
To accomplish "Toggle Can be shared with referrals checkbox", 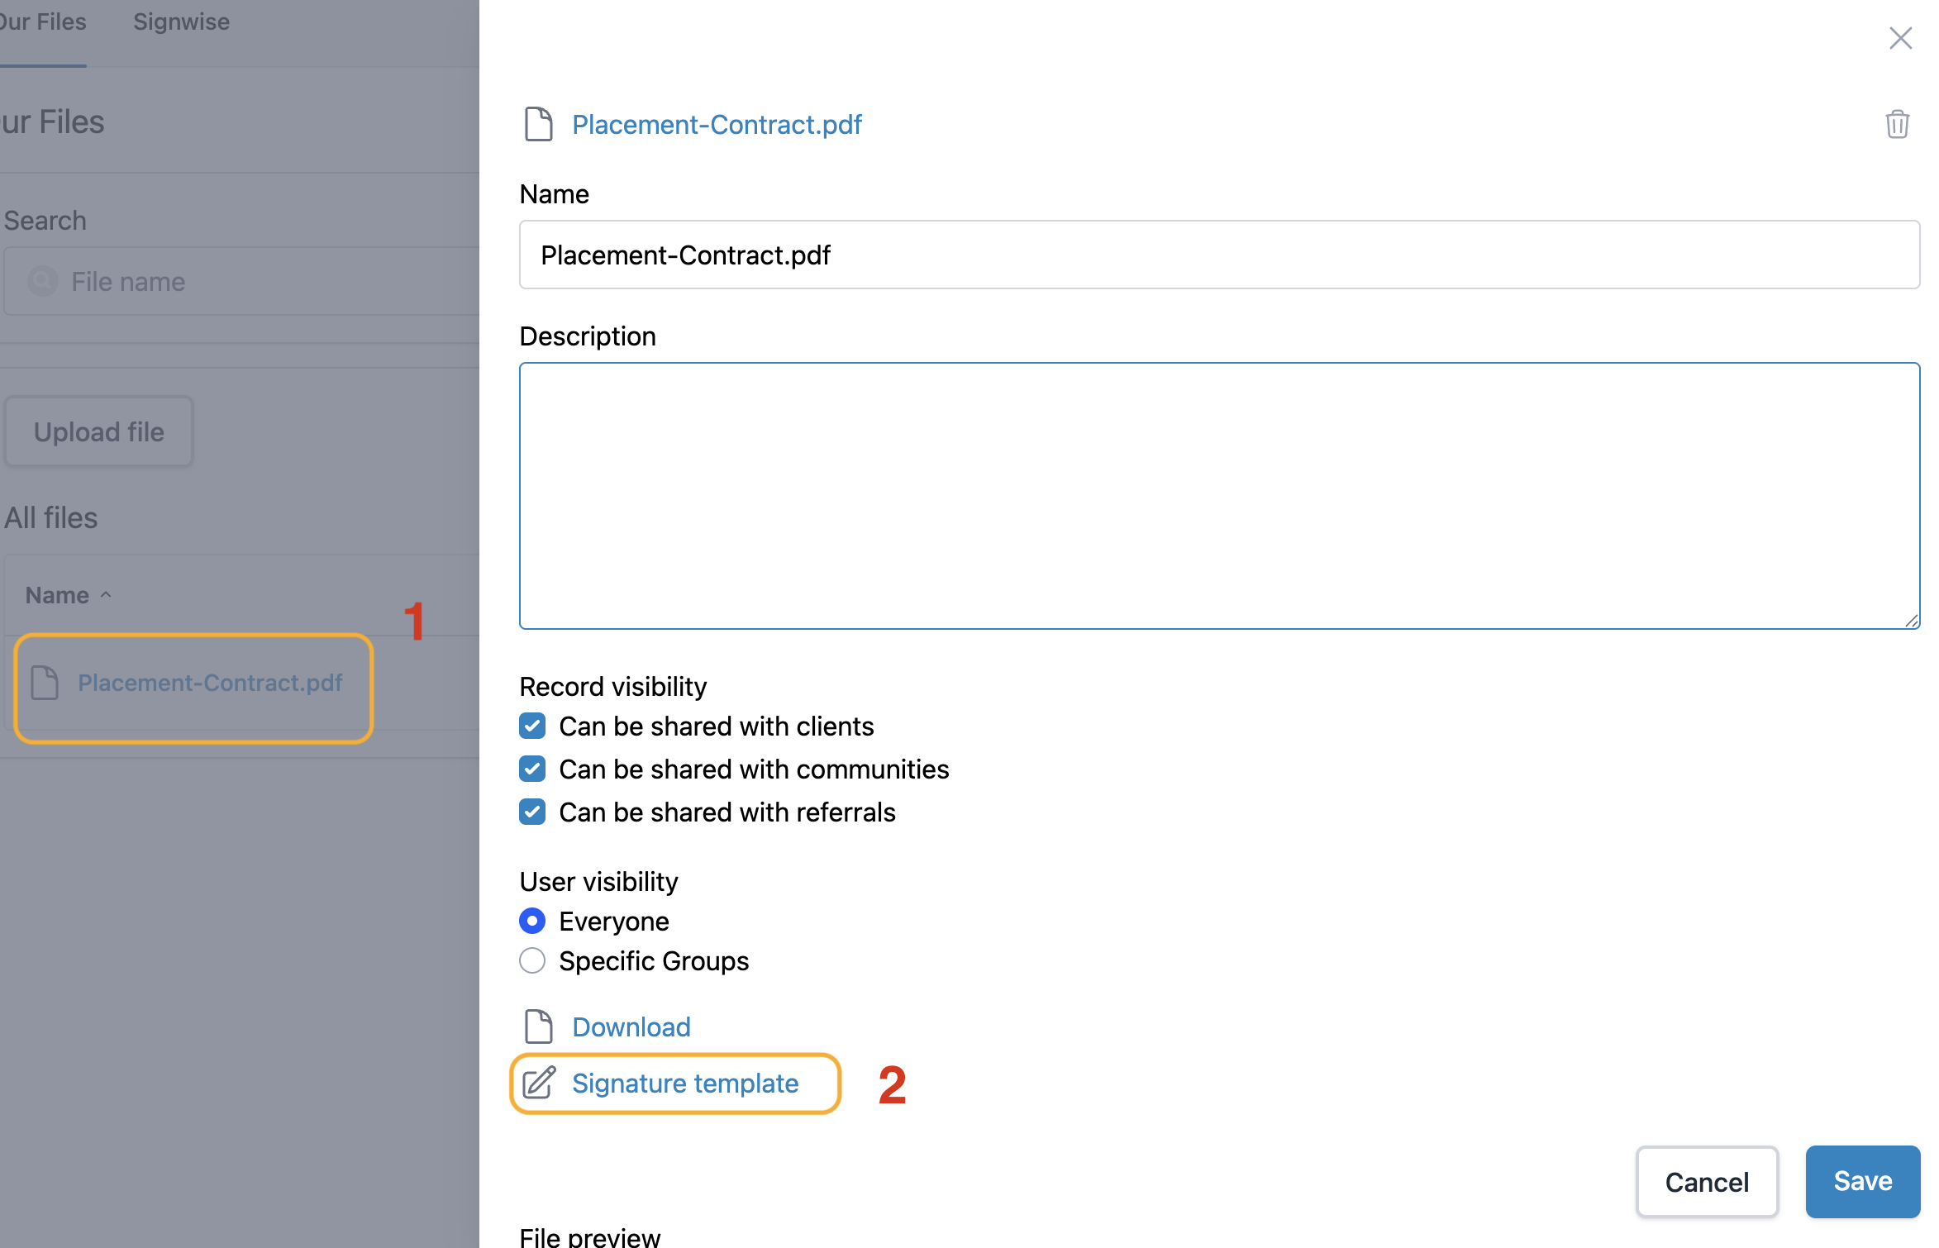I will click(x=532, y=812).
